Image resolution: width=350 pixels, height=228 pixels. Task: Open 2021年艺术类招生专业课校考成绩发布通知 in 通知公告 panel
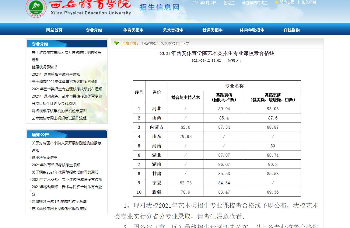pos(67,180)
